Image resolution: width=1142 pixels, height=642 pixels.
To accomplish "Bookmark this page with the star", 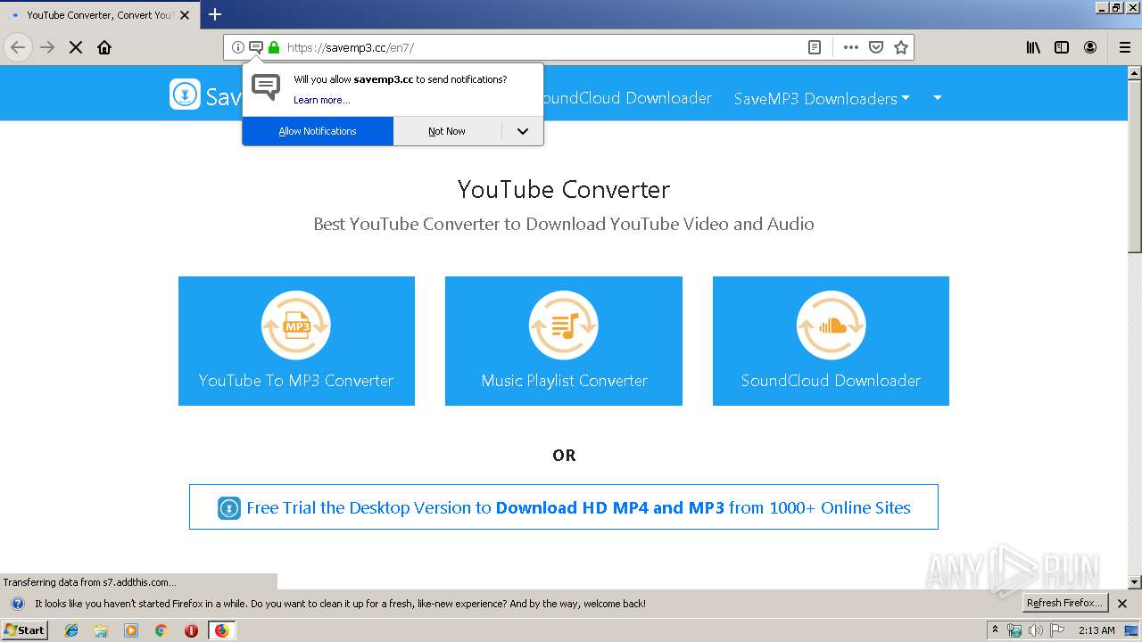I will (x=901, y=47).
